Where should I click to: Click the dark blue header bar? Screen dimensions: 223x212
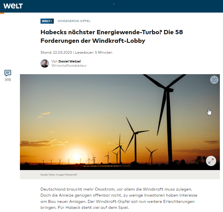(x=112, y=6)
